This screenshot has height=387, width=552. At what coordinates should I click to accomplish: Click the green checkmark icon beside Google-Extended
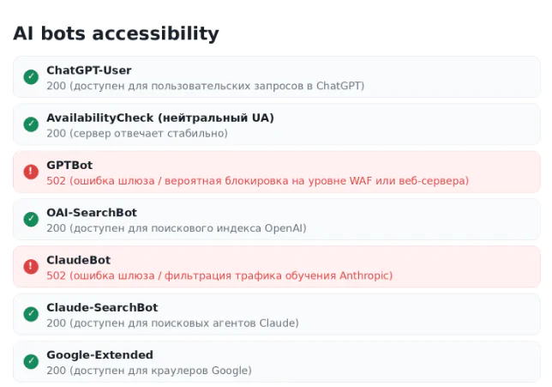31,361
